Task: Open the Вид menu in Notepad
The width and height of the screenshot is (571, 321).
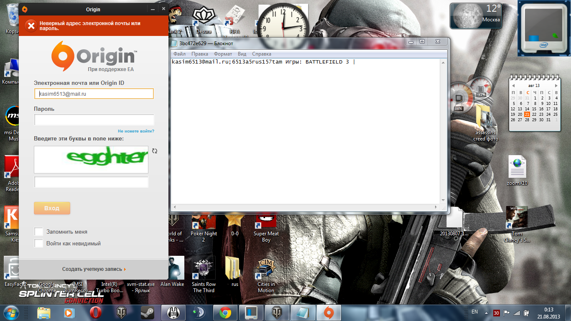Action: (x=242, y=54)
